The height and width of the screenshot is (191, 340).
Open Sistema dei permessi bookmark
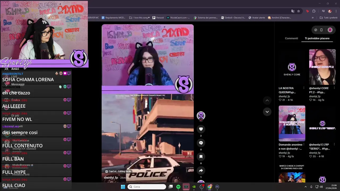point(206,18)
